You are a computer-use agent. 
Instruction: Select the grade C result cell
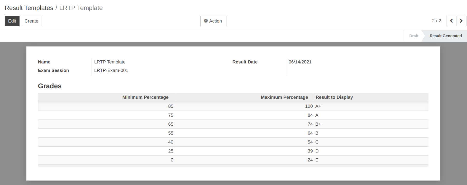371,142
